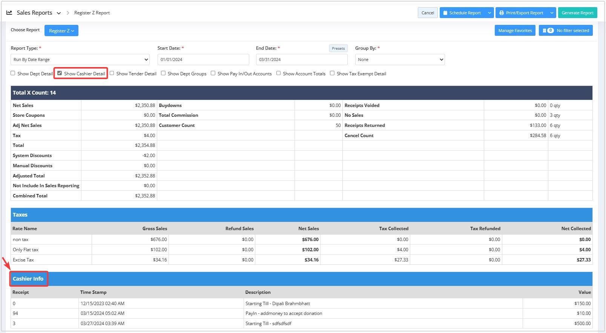The height and width of the screenshot is (333, 606).
Task: Click the printer icon in Print/Export Report
Action: 502,13
